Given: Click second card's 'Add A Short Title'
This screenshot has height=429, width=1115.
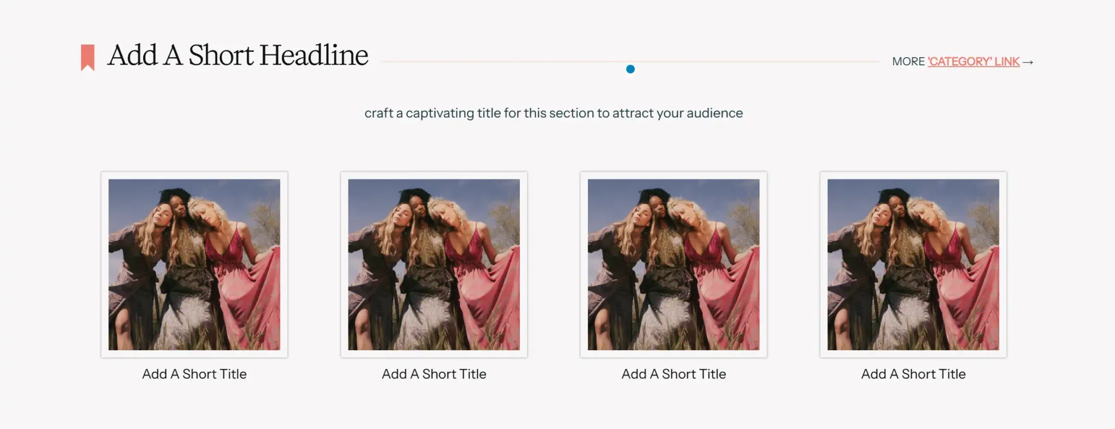Looking at the screenshot, I should [x=434, y=374].
